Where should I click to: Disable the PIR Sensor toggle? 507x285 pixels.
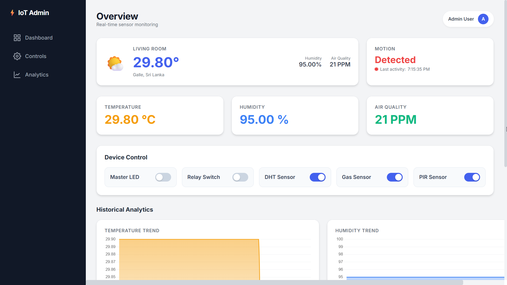(x=472, y=177)
